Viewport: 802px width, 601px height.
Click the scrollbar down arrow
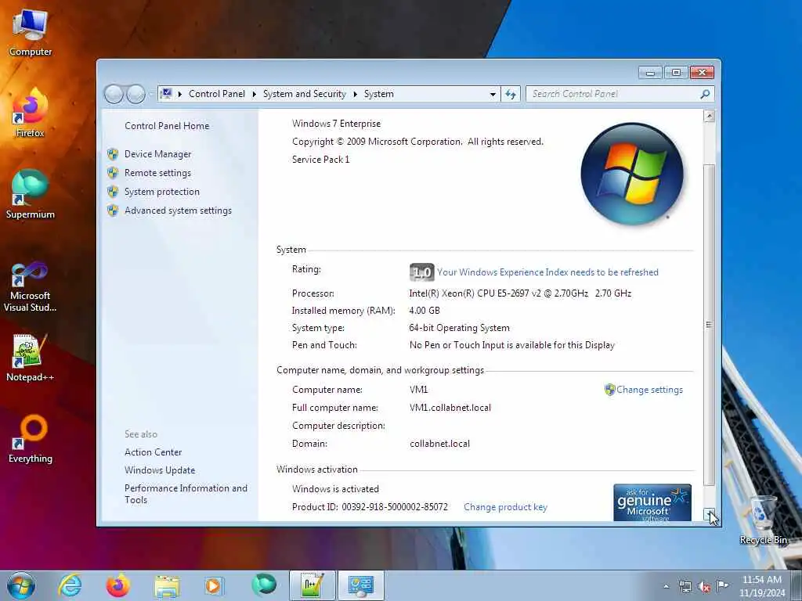(709, 514)
